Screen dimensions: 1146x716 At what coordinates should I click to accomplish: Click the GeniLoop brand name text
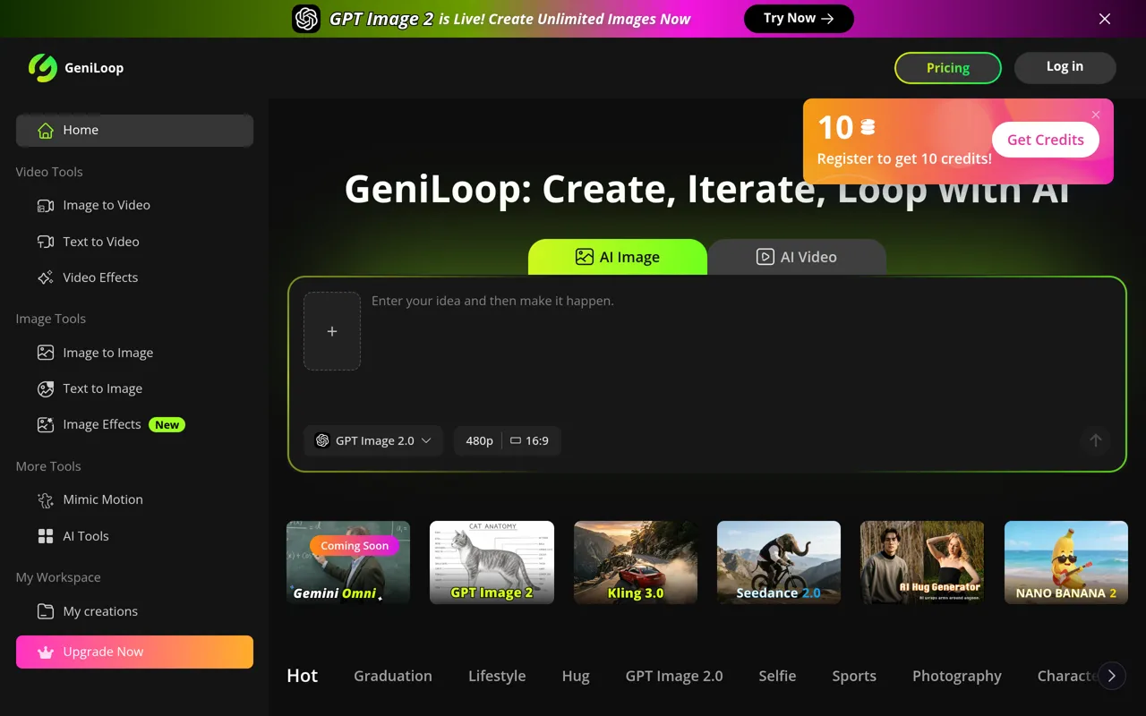tap(94, 68)
